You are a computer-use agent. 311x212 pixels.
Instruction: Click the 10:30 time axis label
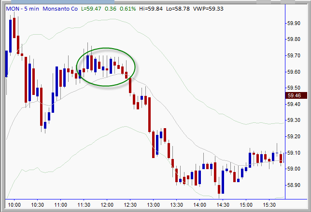click(38, 205)
